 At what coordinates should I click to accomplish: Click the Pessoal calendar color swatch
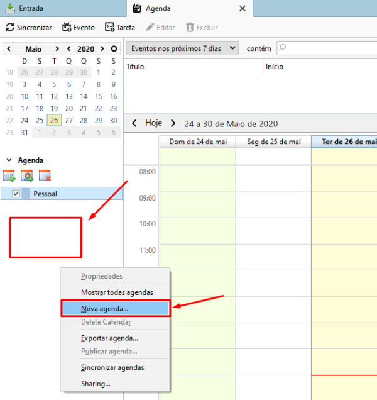click(26, 194)
